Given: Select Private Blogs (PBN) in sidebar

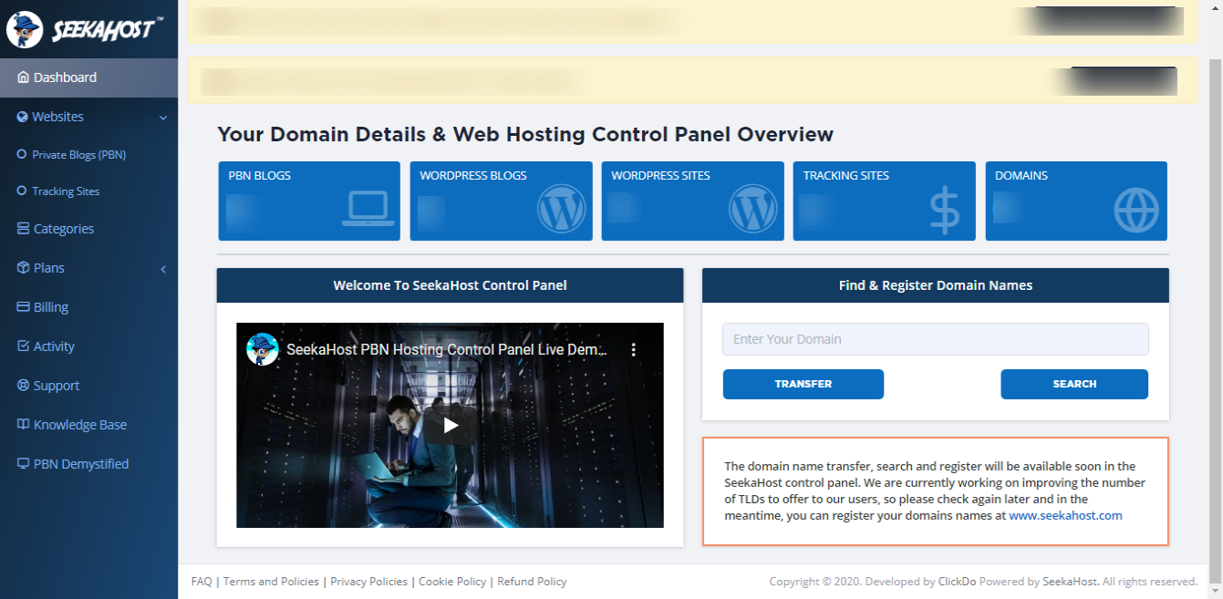Looking at the screenshot, I should tap(78, 155).
